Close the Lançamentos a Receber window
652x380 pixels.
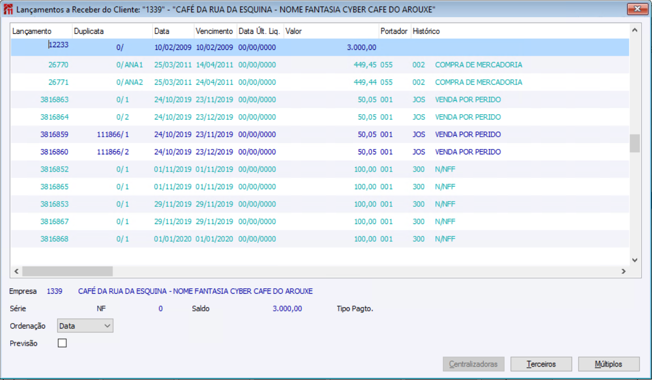tap(636, 9)
